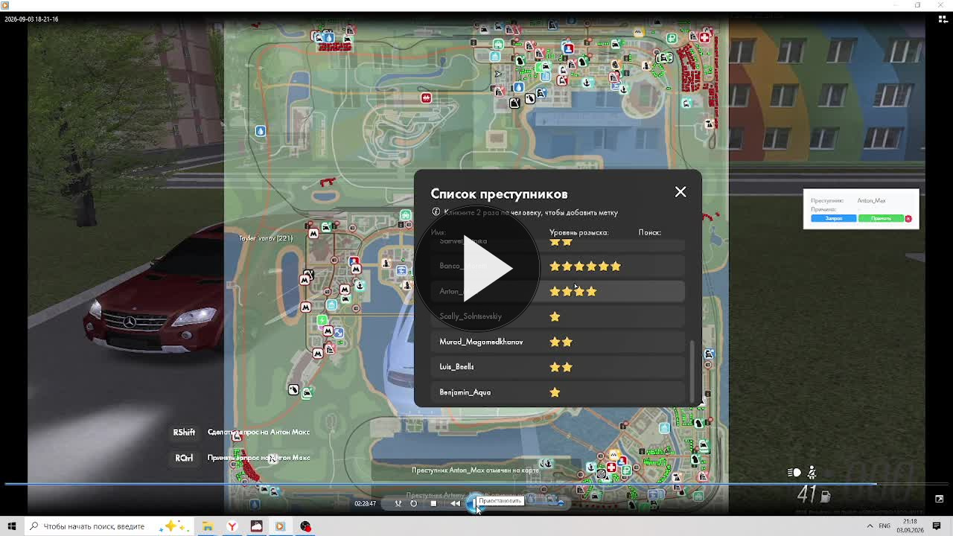Click the four-star wanted level row

(x=558, y=291)
